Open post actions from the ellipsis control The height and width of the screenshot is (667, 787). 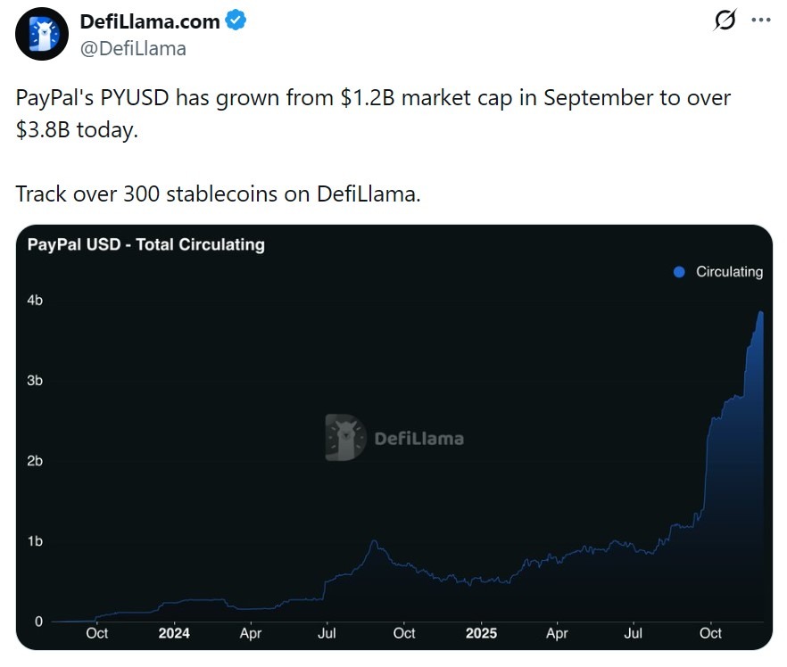click(x=763, y=18)
